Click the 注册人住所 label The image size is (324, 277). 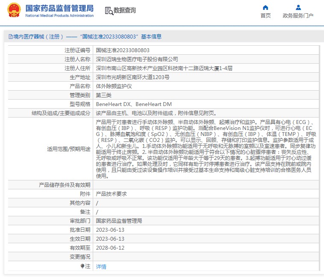(77, 68)
